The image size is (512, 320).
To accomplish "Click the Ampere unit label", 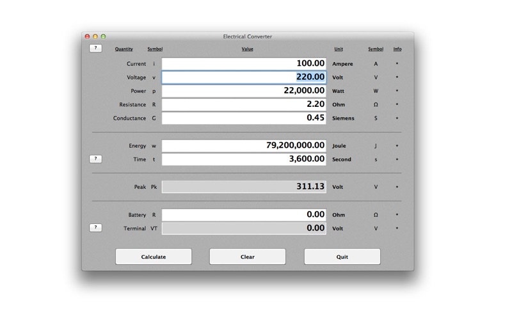I will click(342, 64).
